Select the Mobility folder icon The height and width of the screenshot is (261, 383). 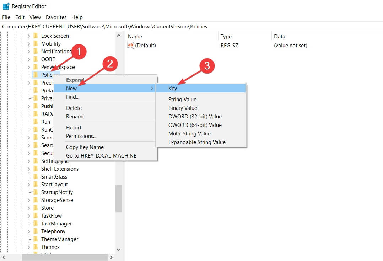(x=36, y=44)
